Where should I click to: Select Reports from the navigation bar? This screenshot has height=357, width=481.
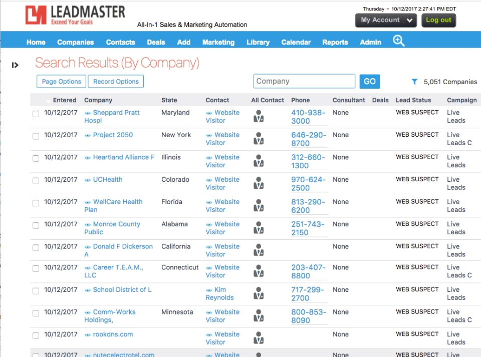tap(335, 42)
